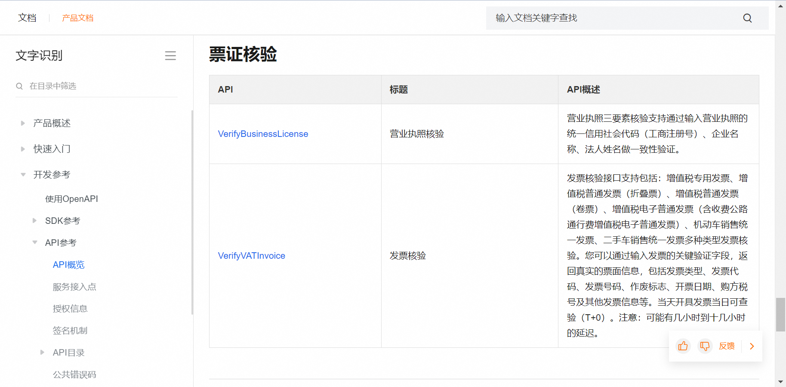Click the 营业执照核验 table cell
This screenshot has height=387, width=786.
pyautogui.click(x=470, y=134)
